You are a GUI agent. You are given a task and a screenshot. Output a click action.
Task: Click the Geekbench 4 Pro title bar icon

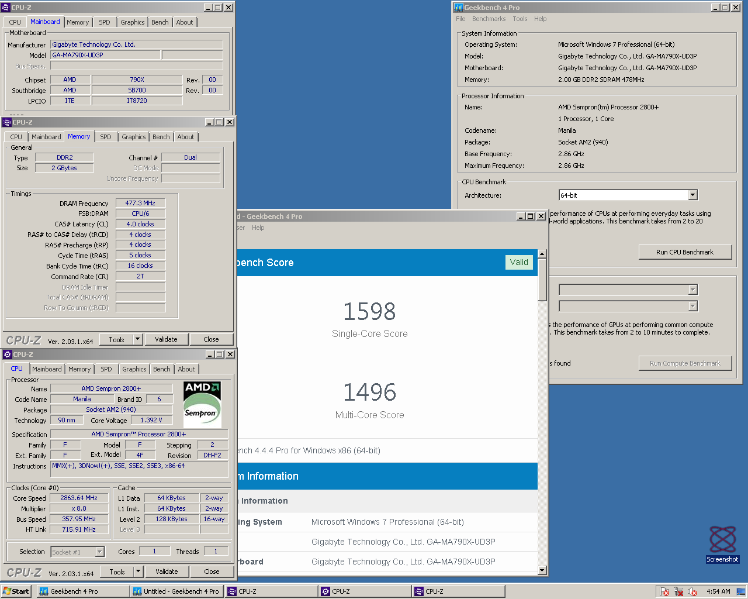pos(459,8)
